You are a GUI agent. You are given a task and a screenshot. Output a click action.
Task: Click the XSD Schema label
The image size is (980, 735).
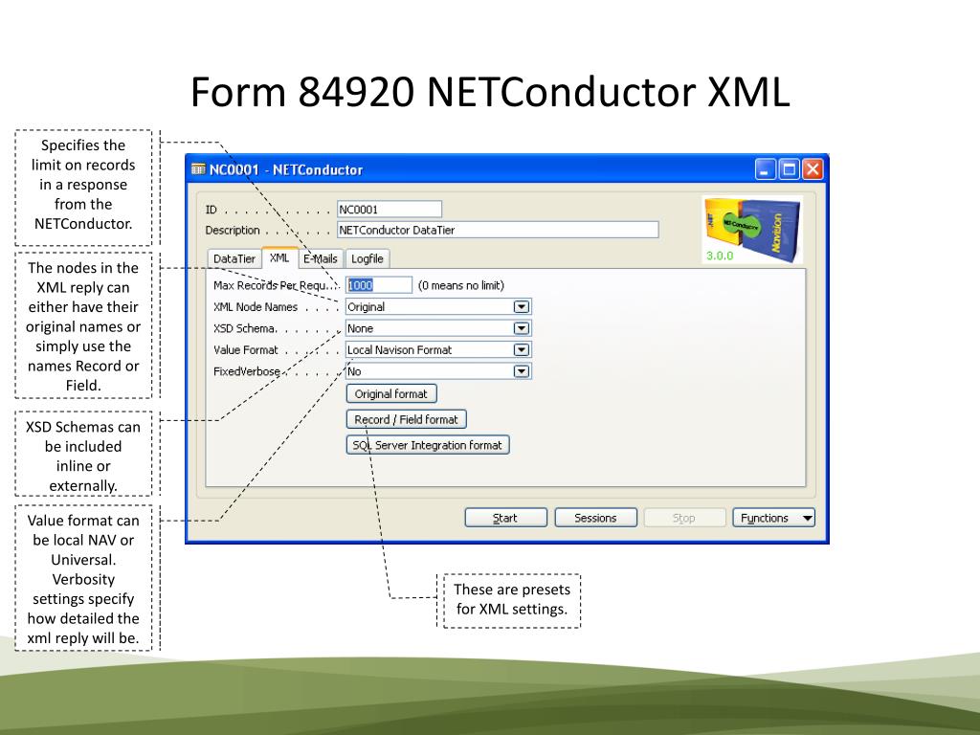244,329
